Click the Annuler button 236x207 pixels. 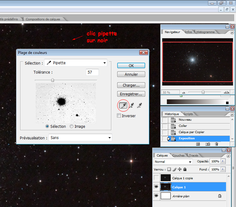point(131,74)
